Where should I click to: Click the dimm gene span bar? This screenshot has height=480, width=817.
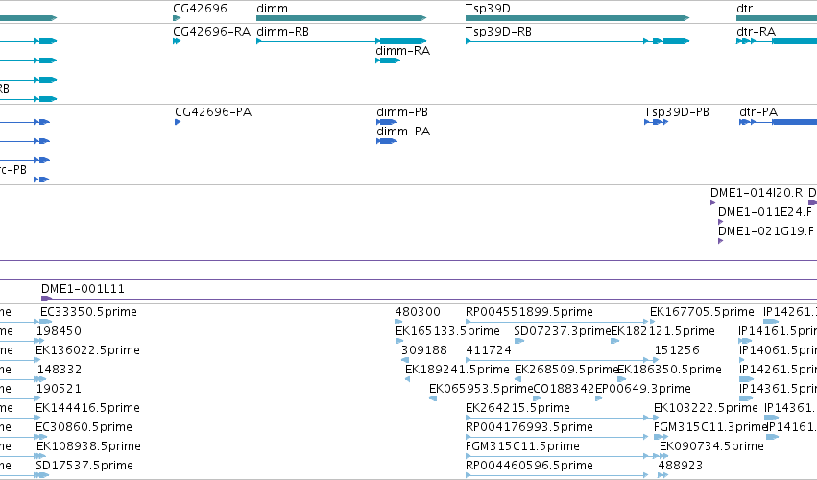click(x=341, y=18)
